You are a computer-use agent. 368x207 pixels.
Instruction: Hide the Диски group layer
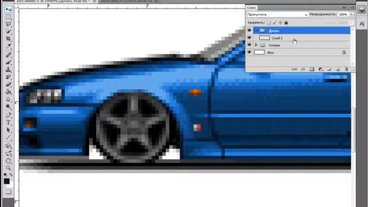click(249, 30)
